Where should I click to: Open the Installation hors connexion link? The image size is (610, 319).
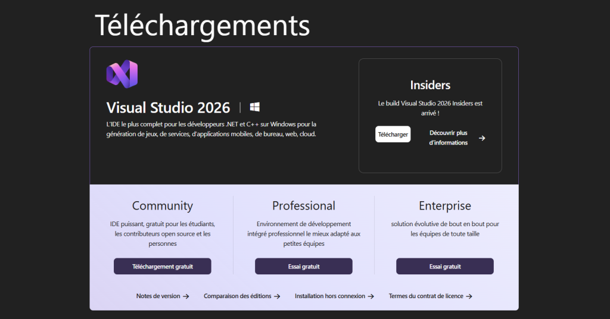[x=329, y=296]
